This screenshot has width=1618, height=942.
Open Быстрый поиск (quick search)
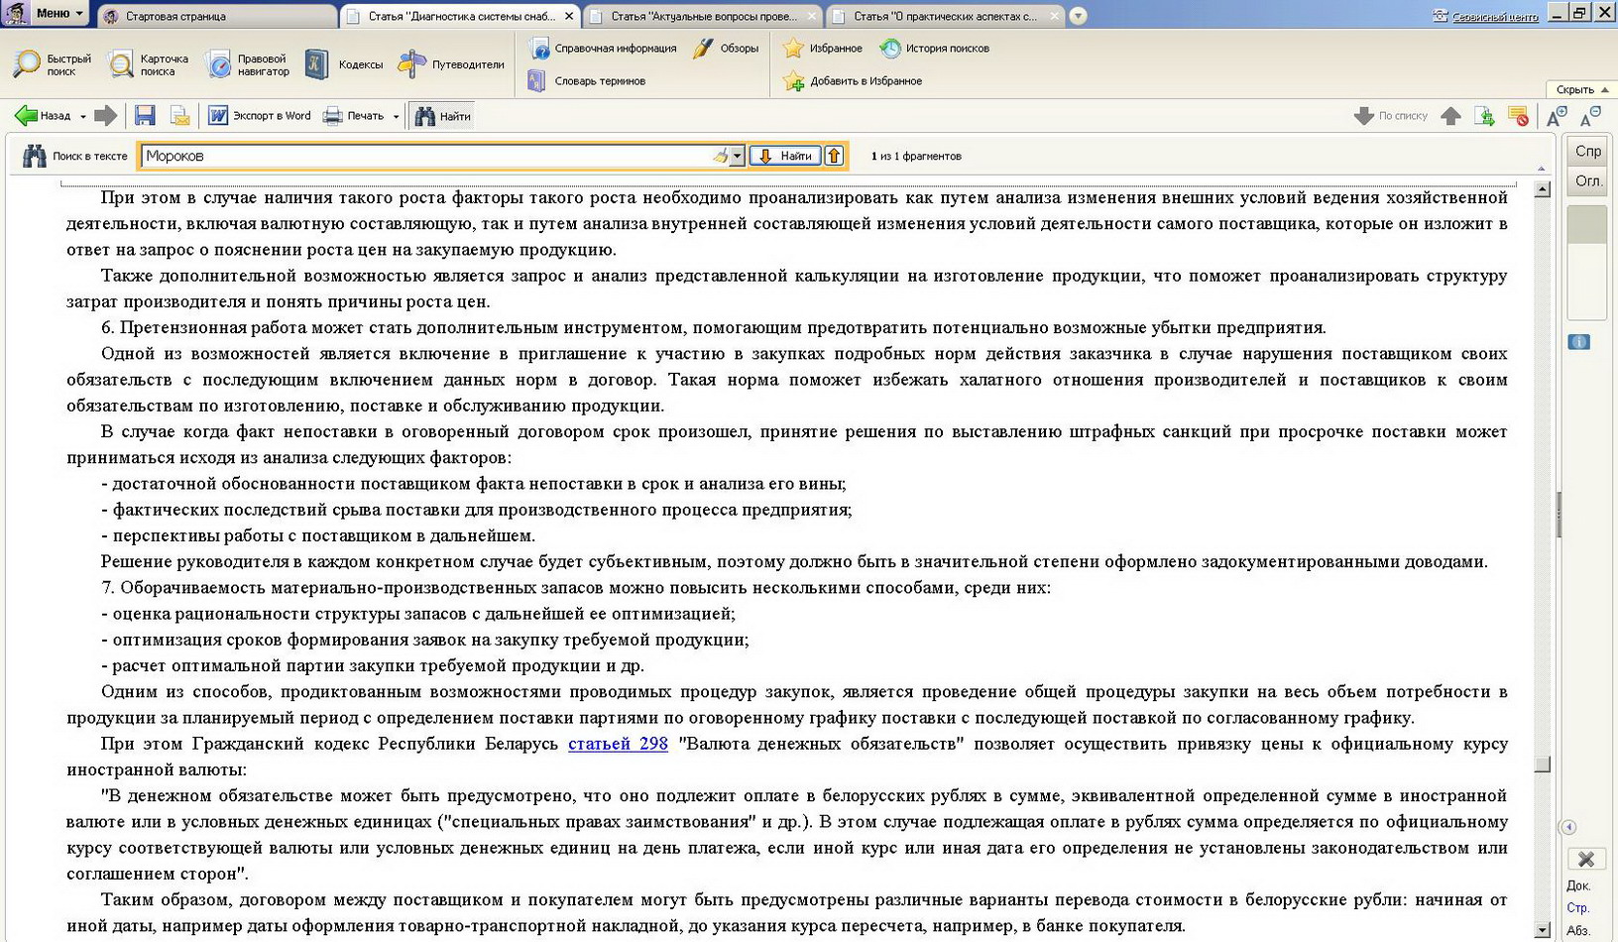[53, 65]
